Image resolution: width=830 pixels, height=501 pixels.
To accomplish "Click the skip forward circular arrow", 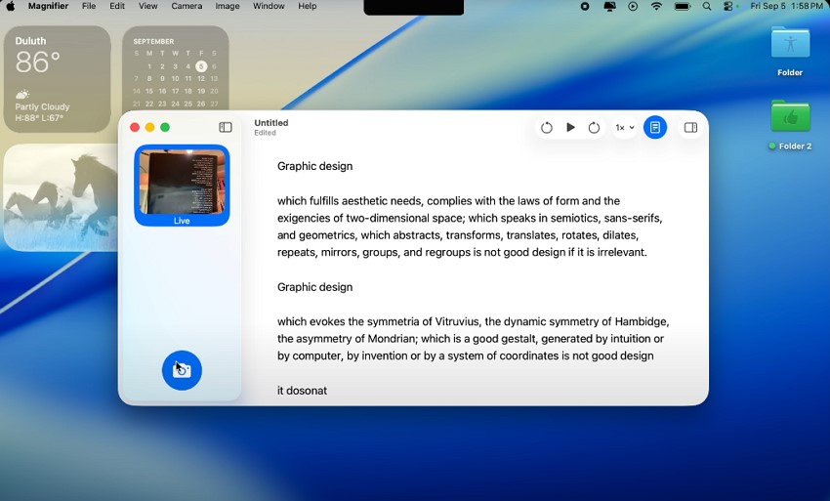I will 594,128.
